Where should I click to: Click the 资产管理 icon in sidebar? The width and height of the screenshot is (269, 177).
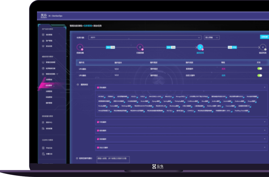click(x=43, y=41)
